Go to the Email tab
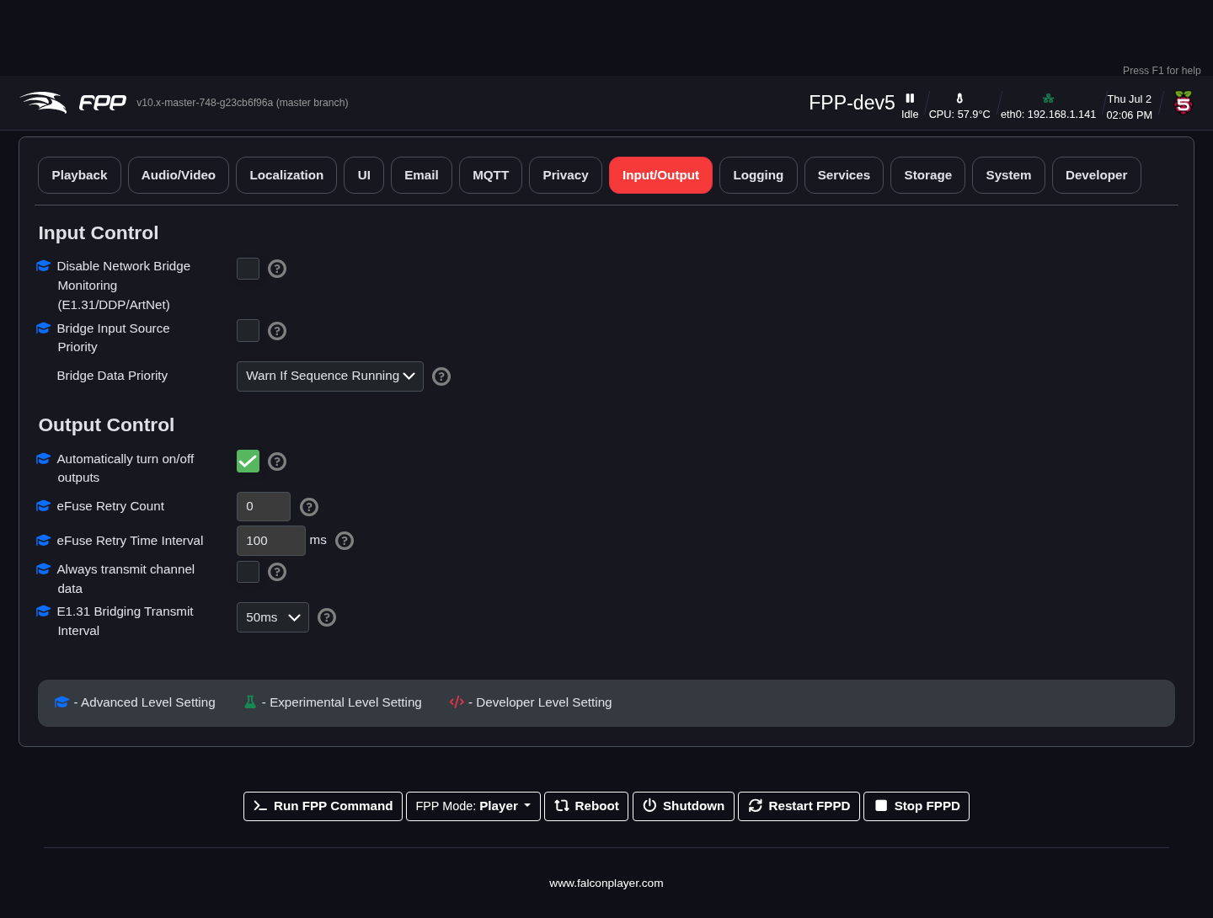The image size is (1213, 918). [x=421, y=175]
